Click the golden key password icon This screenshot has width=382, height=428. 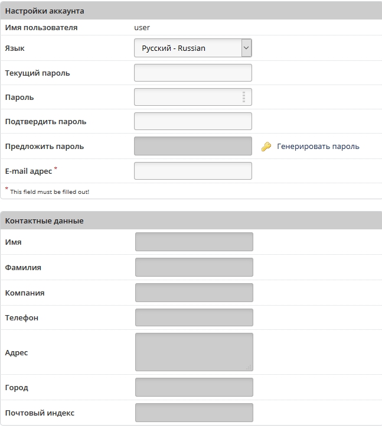[266, 147]
